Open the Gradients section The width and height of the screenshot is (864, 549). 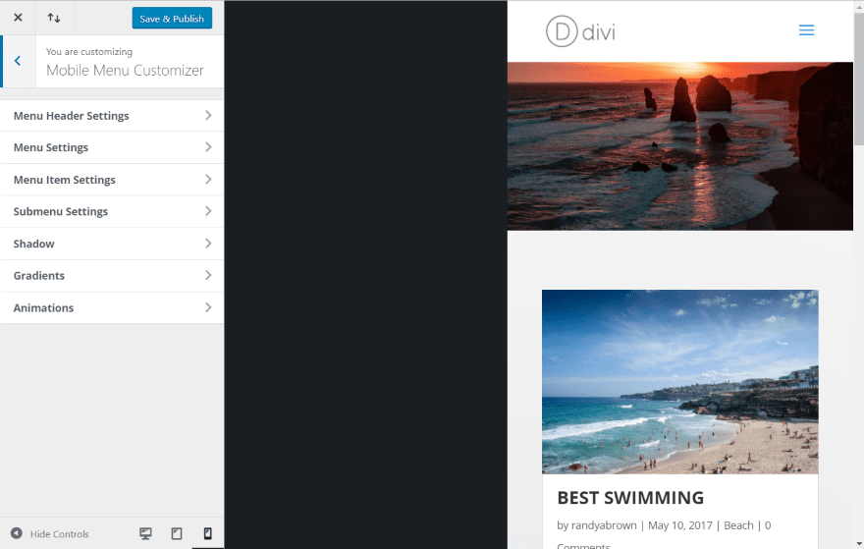click(x=112, y=276)
